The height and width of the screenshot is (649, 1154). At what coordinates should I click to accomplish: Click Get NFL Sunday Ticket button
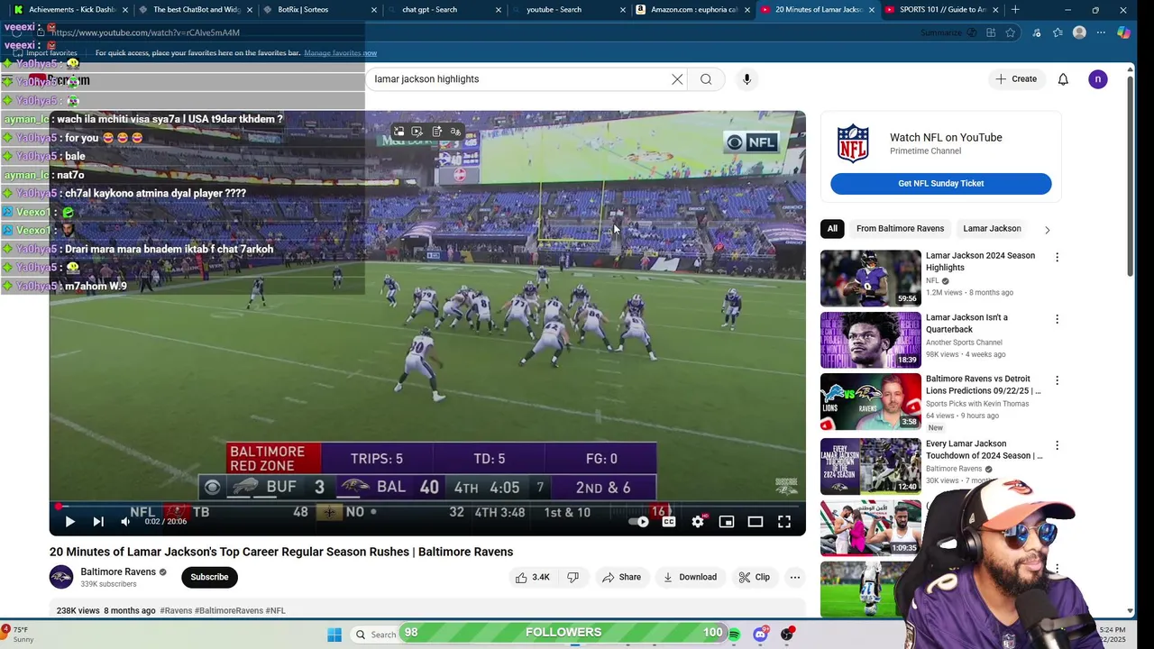[940, 183]
